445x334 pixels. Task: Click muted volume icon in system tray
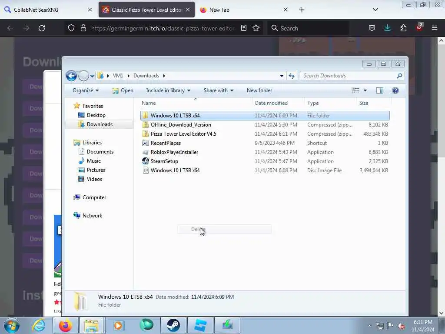tap(401, 326)
